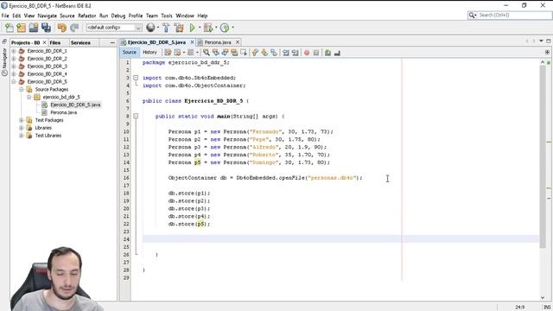Viewport: 553px width, 311px height.
Task: Click Shift Line Left editor icon
Action: (286, 53)
